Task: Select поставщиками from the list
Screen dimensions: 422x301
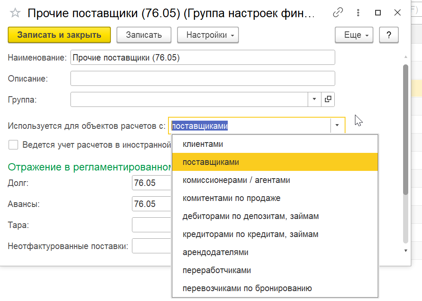Action: coord(275,162)
